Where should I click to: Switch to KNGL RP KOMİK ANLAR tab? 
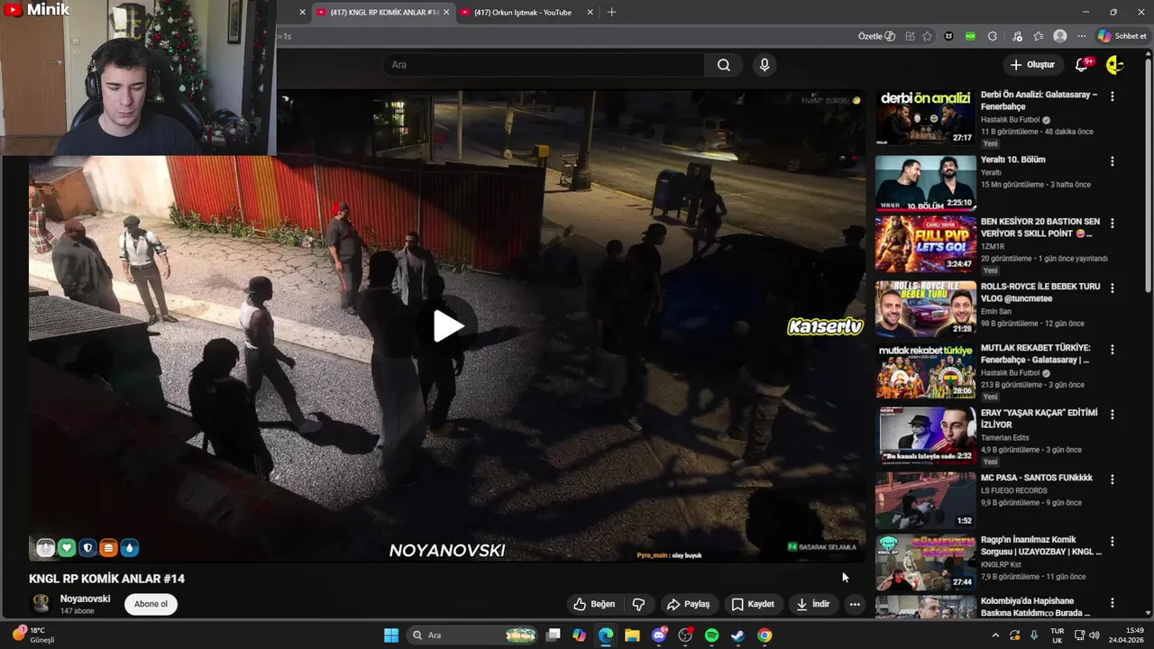pyautogui.click(x=382, y=13)
